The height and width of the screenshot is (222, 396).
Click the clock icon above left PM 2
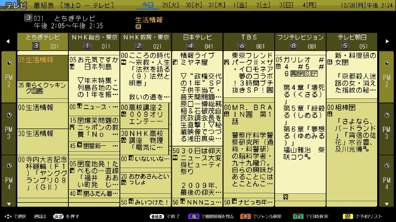[x=8, y=63]
